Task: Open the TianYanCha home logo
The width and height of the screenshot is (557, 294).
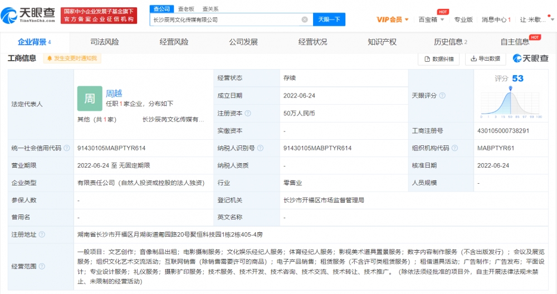Action: 28,15
